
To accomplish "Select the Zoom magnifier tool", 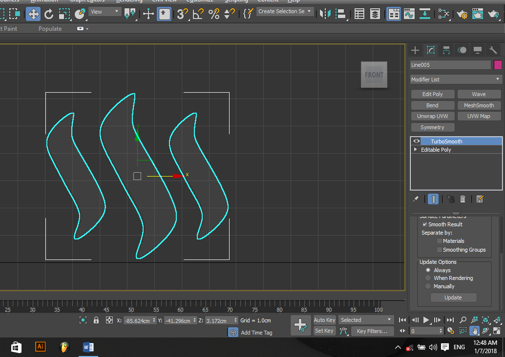I will (463, 320).
